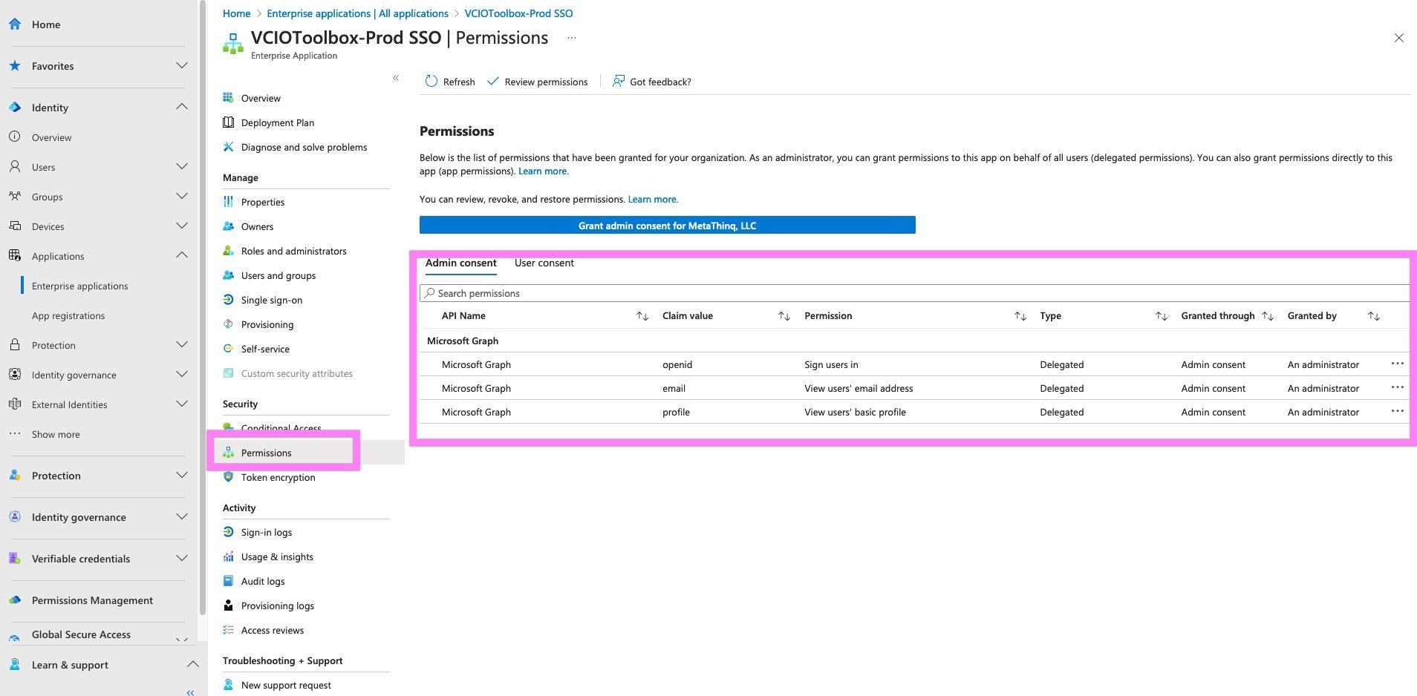Screen dimensions: 1417x696
Task: Switch to the Admin consent tab
Action: coord(460,263)
